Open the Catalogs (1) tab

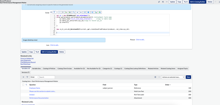(x=118, y=69)
